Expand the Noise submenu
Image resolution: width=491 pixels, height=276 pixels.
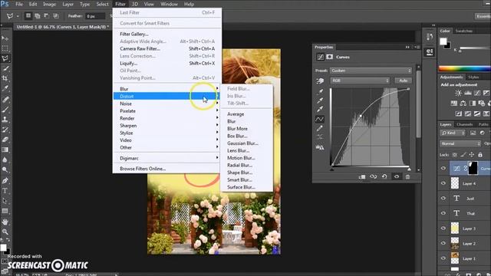point(166,103)
